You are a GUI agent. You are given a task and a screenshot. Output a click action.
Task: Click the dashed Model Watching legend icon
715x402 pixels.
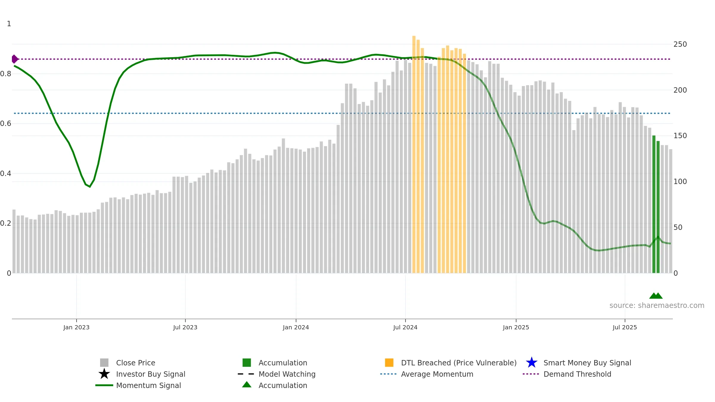(x=246, y=374)
